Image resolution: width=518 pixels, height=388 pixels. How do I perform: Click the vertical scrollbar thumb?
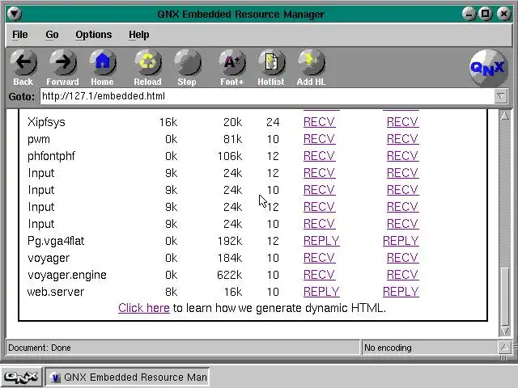(x=505, y=297)
